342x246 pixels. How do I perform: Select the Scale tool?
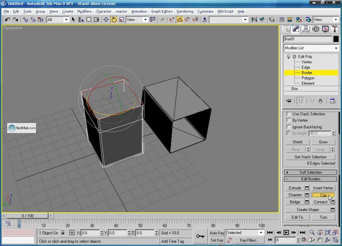121,20
